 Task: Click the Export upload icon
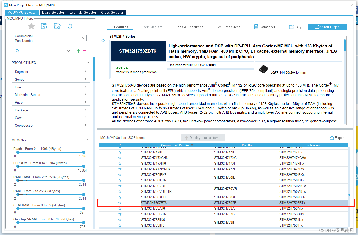(332, 138)
